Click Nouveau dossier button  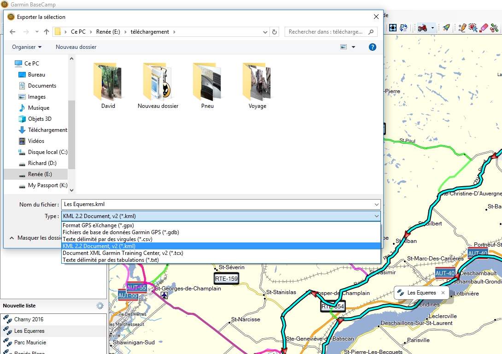76,47
